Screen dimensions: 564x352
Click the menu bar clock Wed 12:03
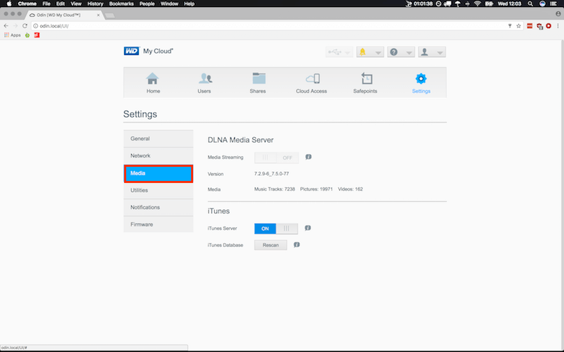[x=509, y=4]
